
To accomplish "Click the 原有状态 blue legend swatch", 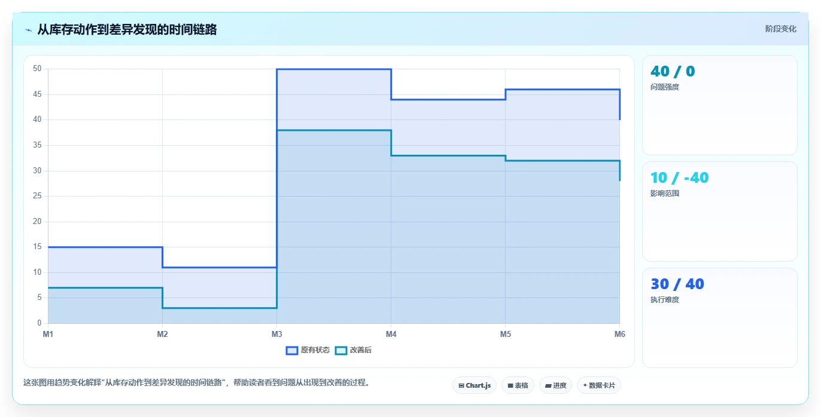I will click(292, 350).
